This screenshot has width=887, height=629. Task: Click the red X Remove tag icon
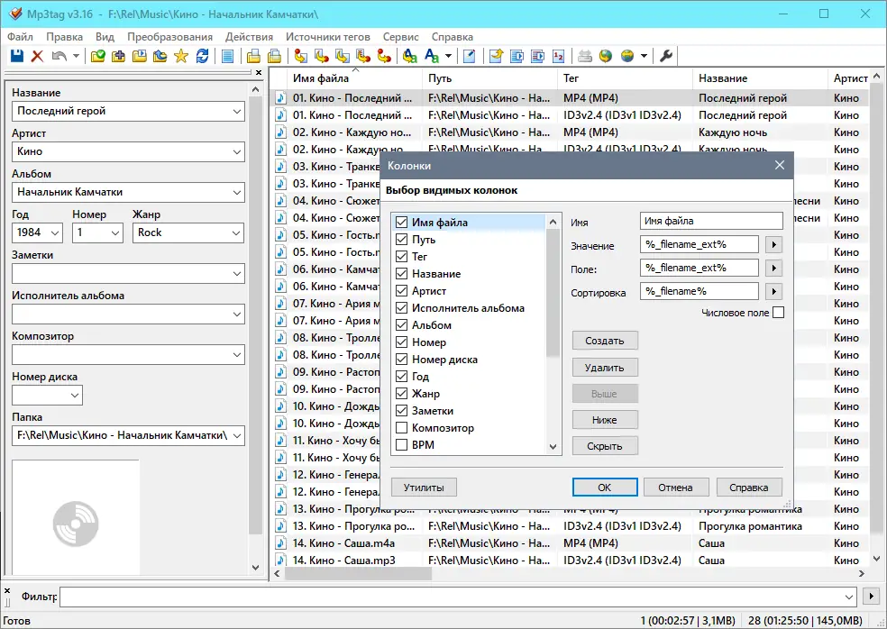click(37, 56)
